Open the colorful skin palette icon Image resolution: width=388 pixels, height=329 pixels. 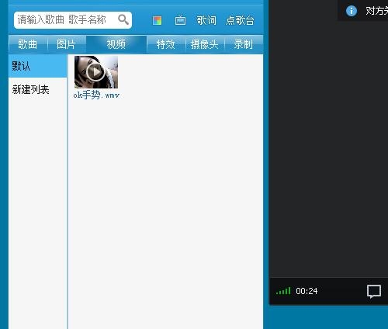click(157, 20)
